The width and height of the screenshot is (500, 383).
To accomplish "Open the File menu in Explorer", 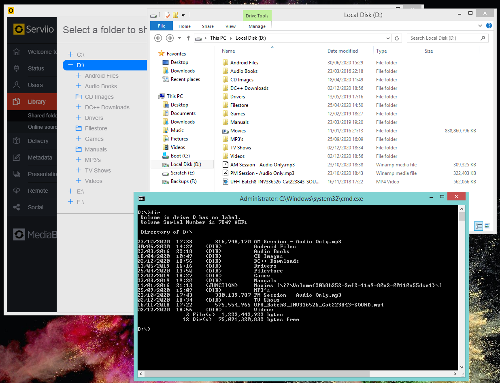I will tap(162, 26).
